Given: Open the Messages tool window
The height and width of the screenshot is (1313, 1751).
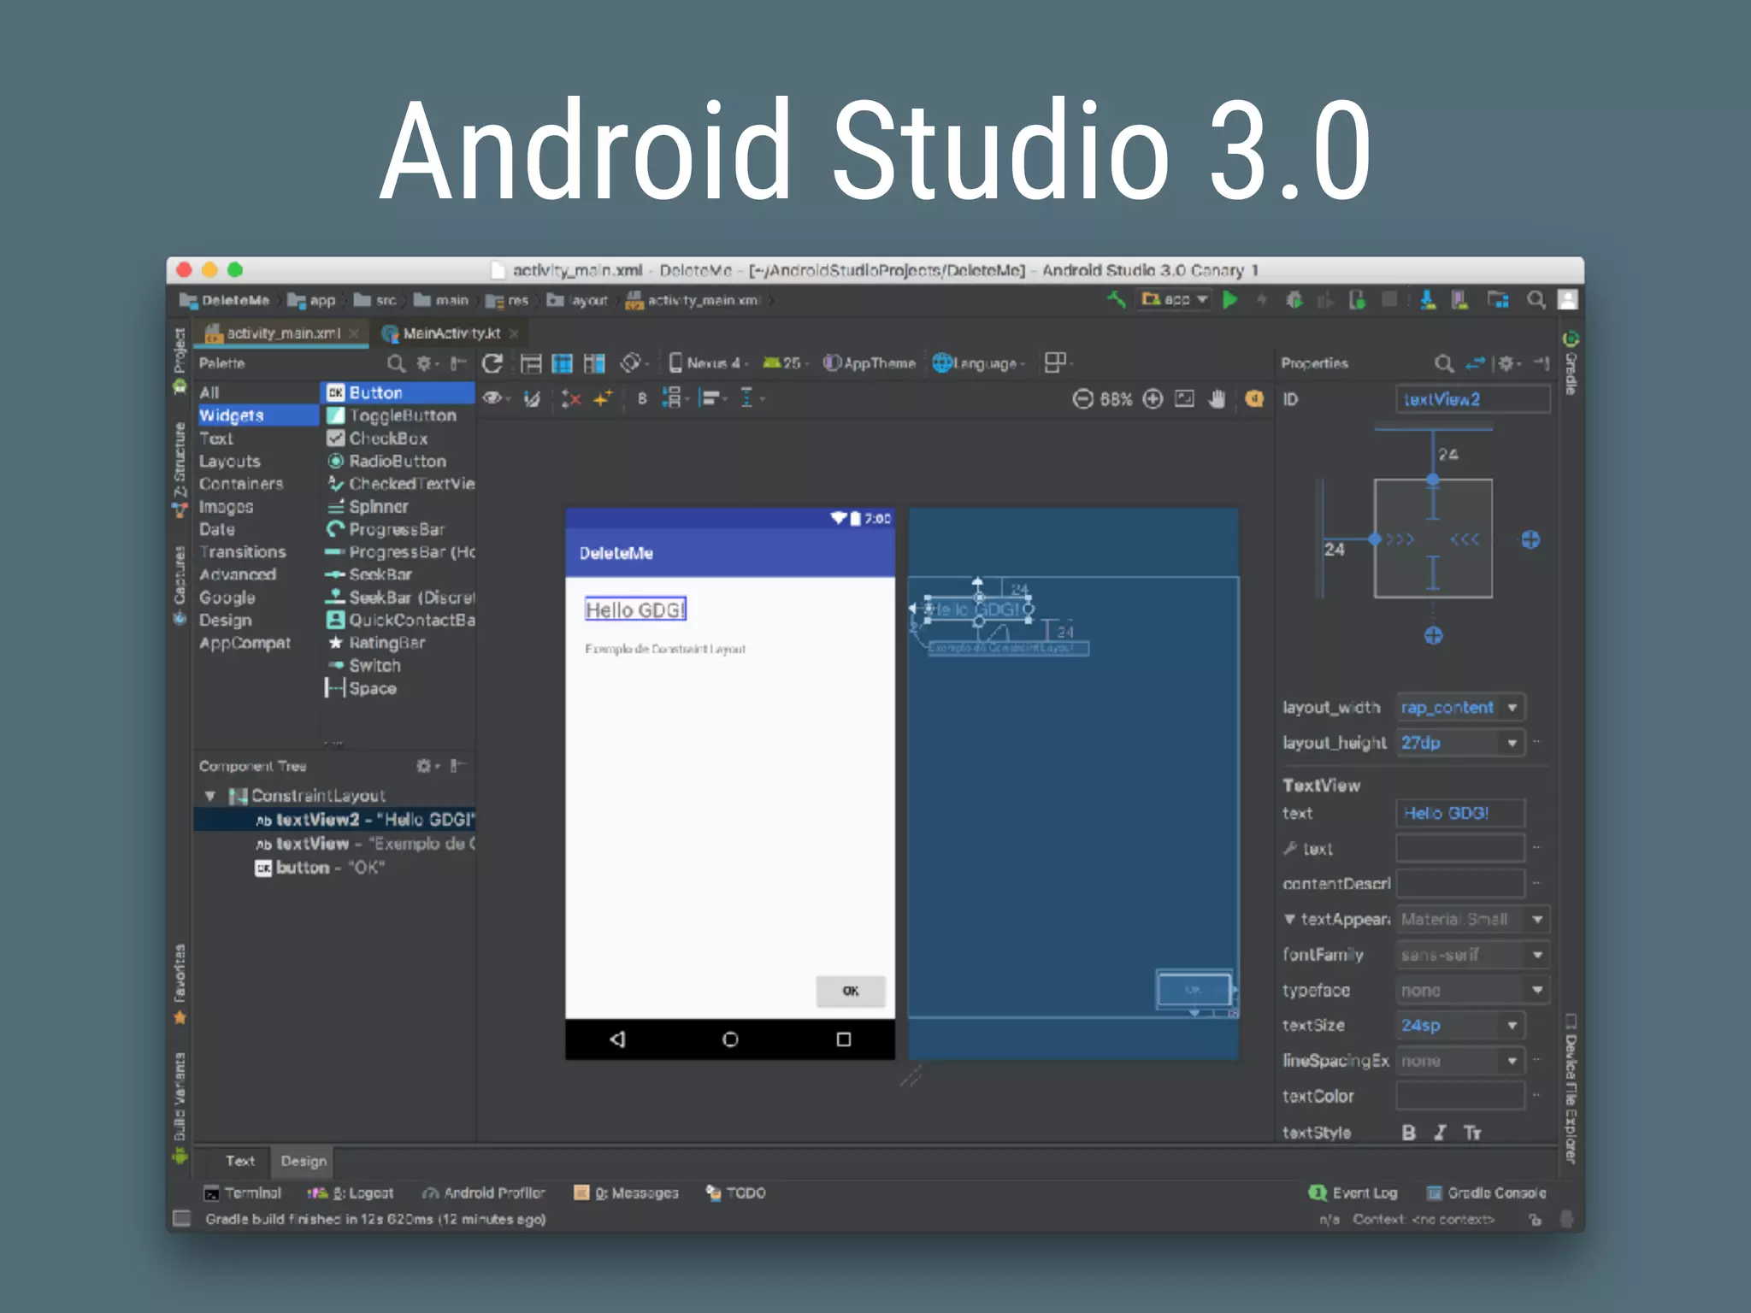Looking at the screenshot, I should pos(626,1193).
